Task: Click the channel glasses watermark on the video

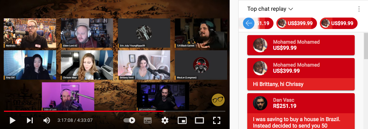Action: pos(218,100)
